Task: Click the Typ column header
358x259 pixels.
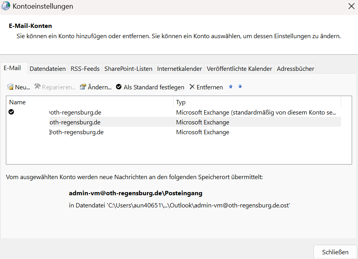Action: pos(181,102)
